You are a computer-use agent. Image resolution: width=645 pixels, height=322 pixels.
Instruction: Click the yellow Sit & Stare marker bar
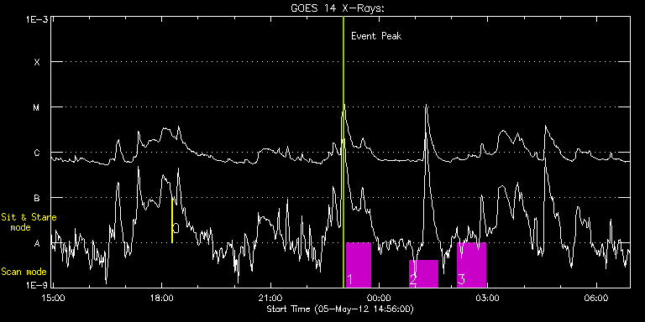(172, 221)
